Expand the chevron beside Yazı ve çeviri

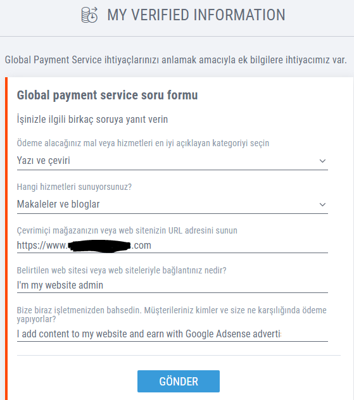[322, 161]
